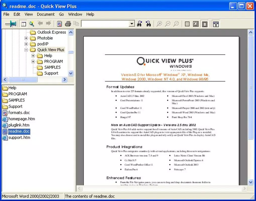256x201 pixels.
Task: Click the first zoom magnifier in the toolbar
Action: [159, 24]
